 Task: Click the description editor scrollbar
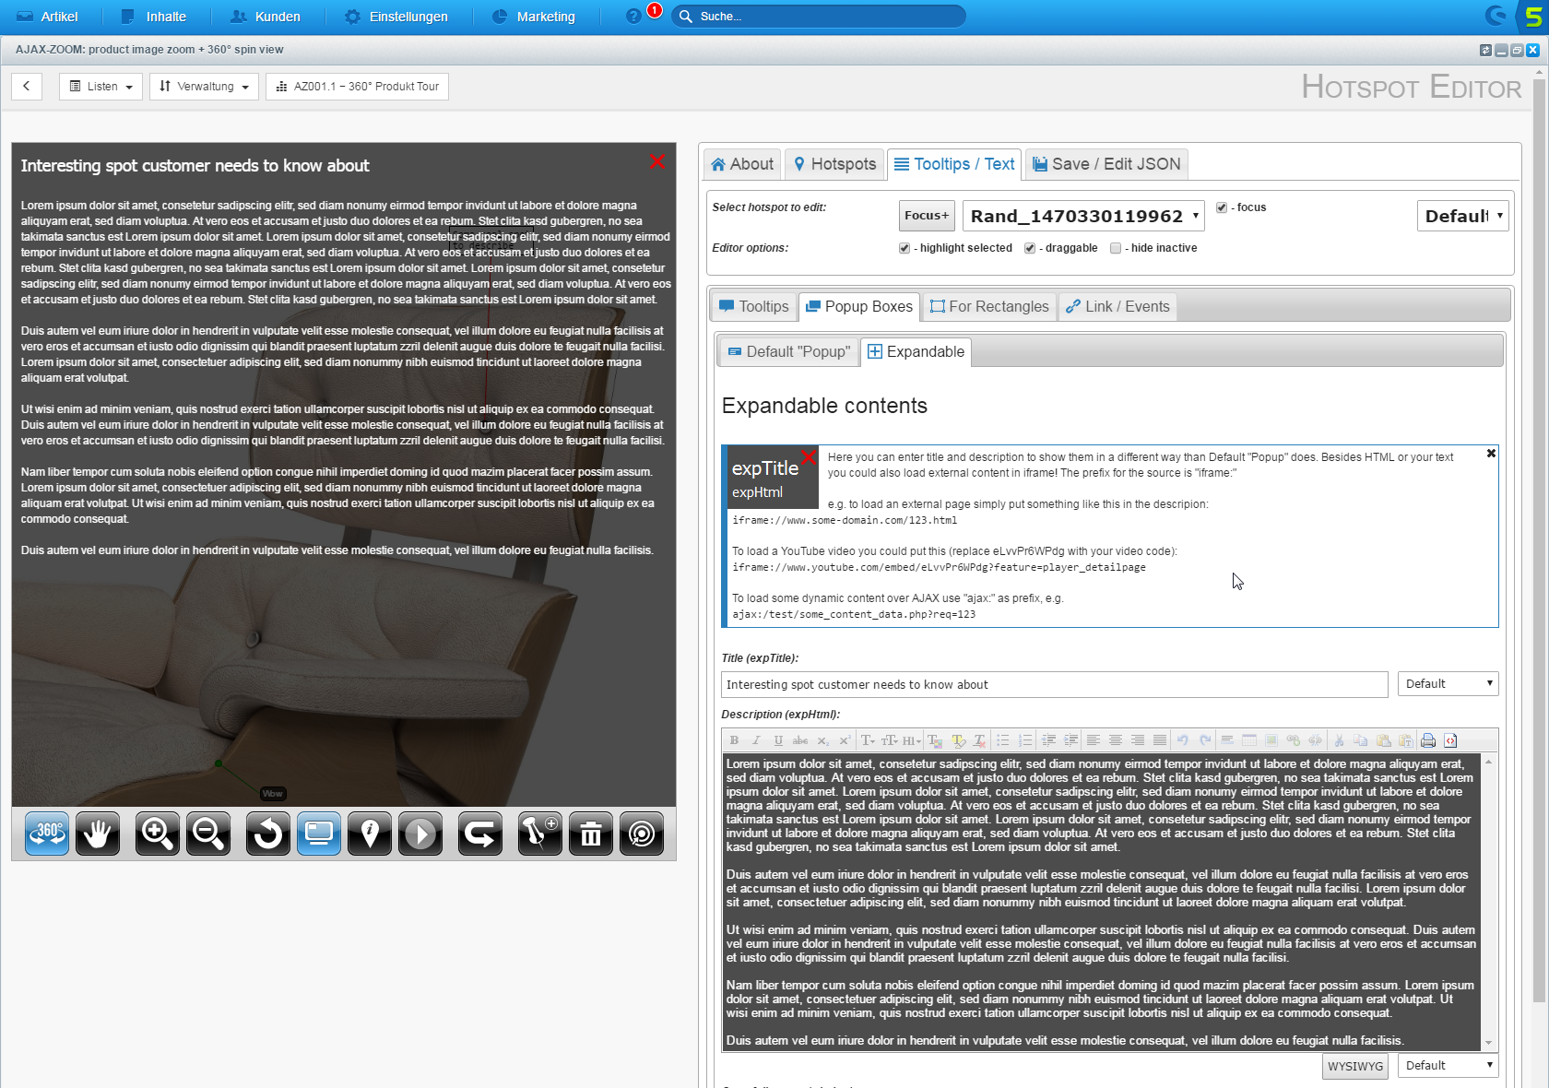click(x=1488, y=902)
